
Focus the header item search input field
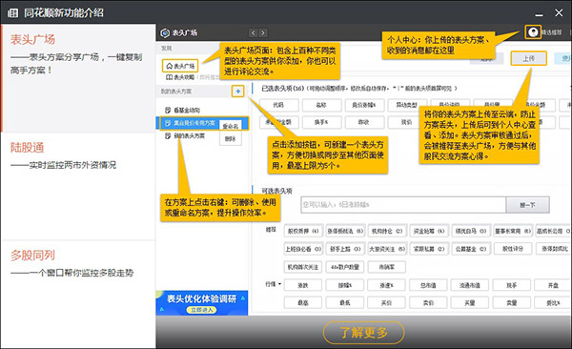(403, 205)
